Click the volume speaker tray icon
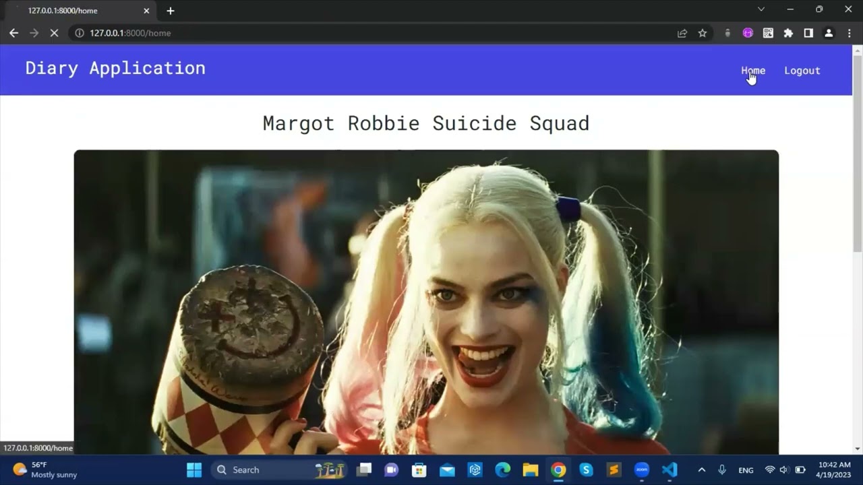Image resolution: width=863 pixels, height=485 pixels. 784,470
